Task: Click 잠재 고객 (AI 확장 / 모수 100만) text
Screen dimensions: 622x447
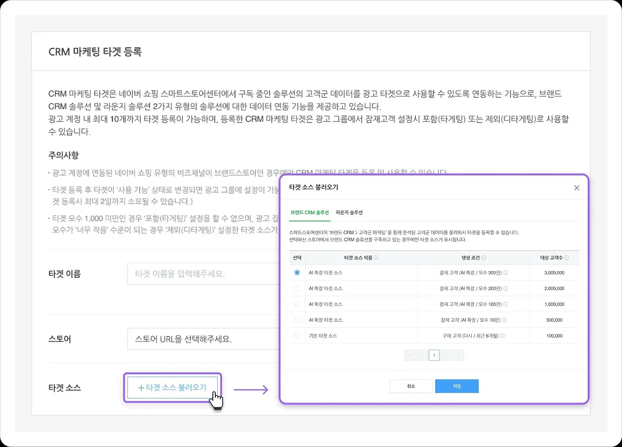Action: click(470, 304)
